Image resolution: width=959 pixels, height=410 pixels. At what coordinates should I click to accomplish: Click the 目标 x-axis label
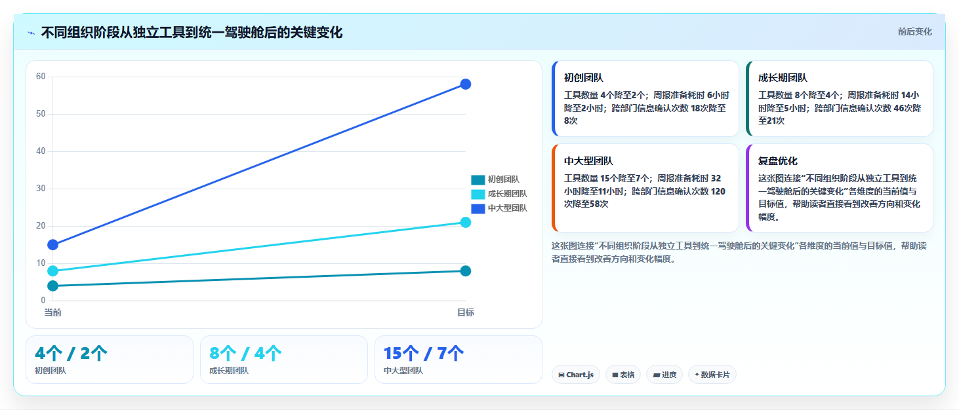(x=466, y=312)
